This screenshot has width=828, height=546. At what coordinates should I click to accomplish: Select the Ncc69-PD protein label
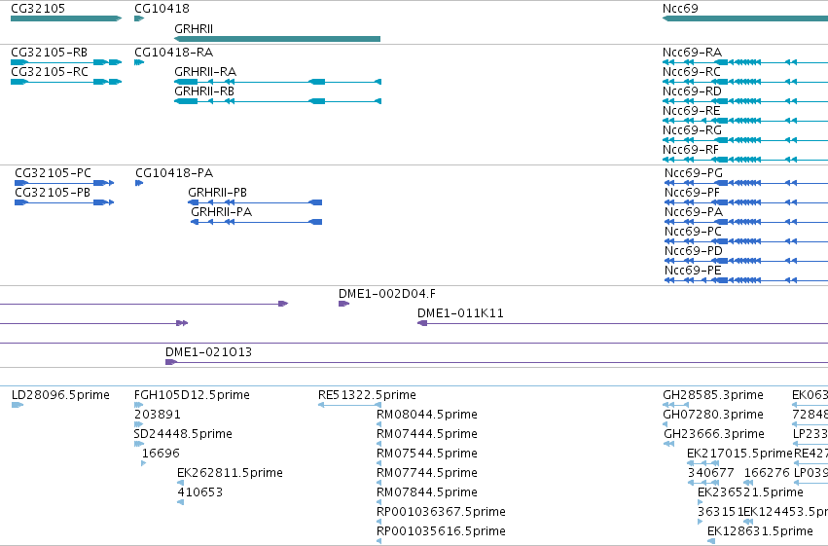pos(694,251)
